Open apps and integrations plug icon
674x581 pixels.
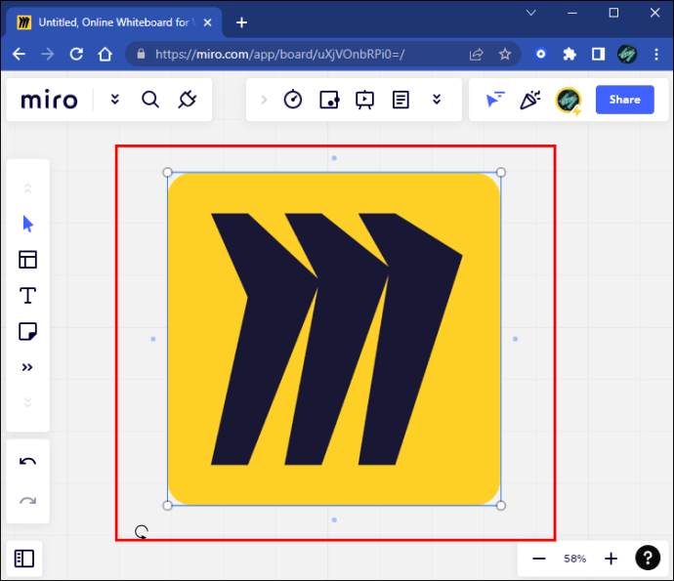pyautogui.click(x=188, y=100)
